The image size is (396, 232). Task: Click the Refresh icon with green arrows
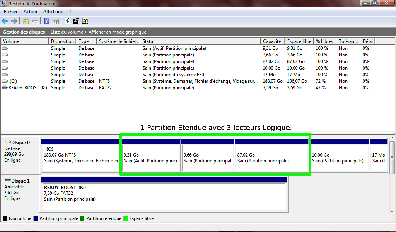pos(68,21)
